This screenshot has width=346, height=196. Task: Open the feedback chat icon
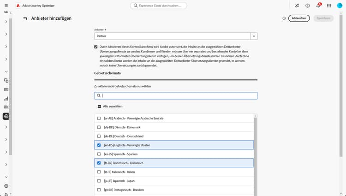297,6
